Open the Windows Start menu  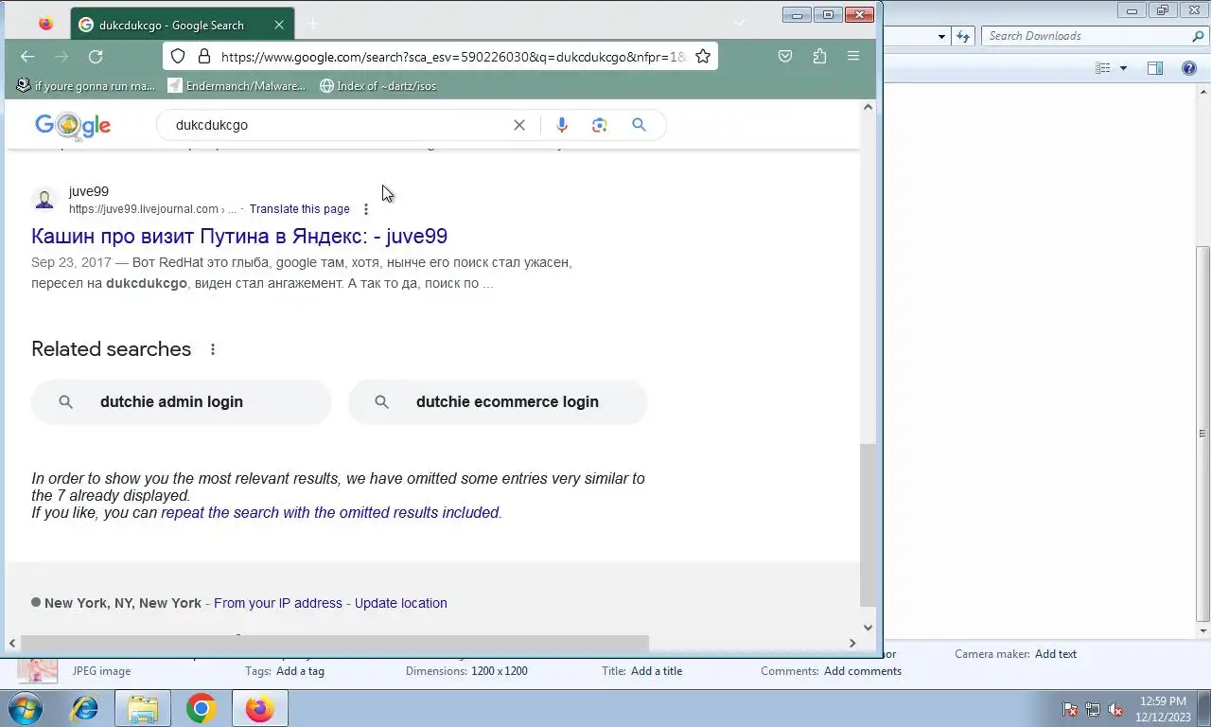click(x=26, y=708)
